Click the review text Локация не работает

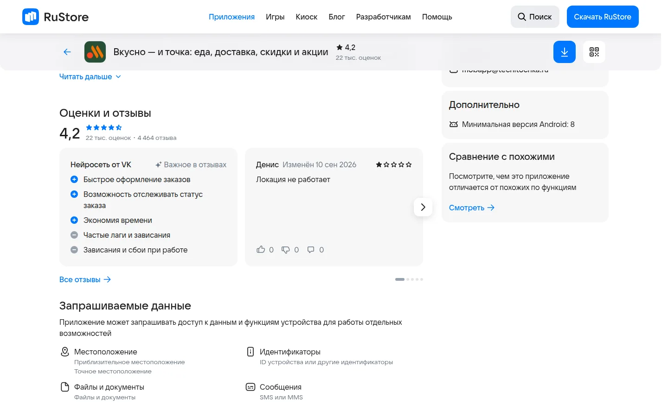click(x=293, y=179)
